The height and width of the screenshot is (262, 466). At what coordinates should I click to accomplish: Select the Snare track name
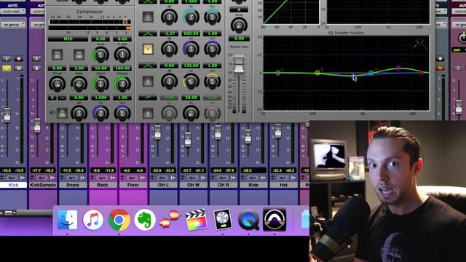73,185
